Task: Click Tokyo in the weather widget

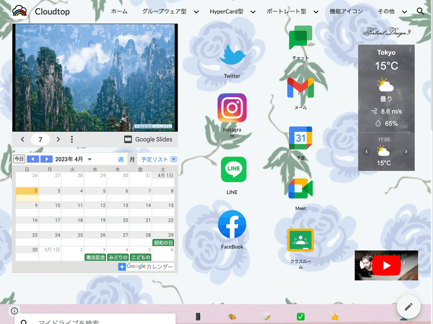Action: pos(386,52)
